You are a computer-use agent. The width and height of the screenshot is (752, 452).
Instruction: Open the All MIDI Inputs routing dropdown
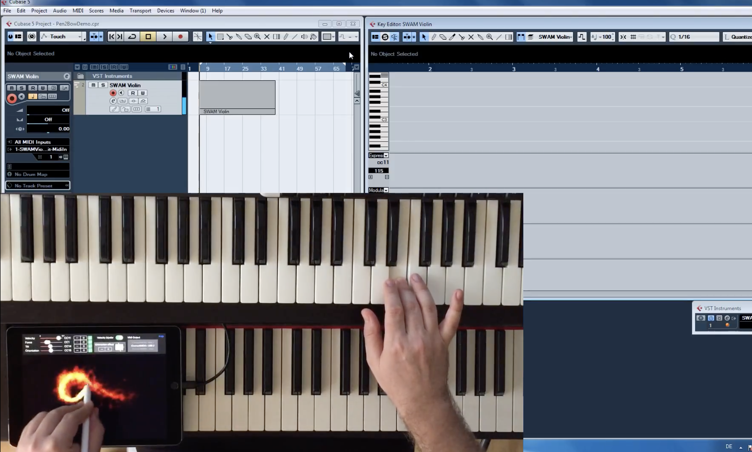38,142
